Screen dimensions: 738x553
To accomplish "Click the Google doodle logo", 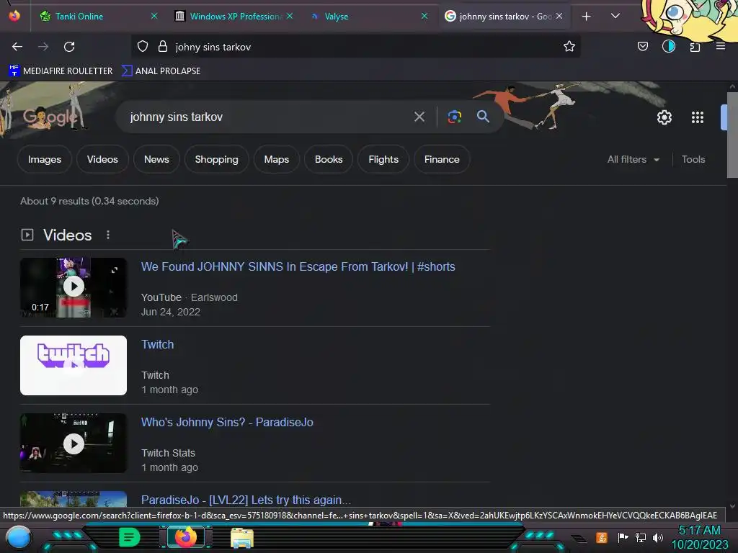I will tap(50, 116).
